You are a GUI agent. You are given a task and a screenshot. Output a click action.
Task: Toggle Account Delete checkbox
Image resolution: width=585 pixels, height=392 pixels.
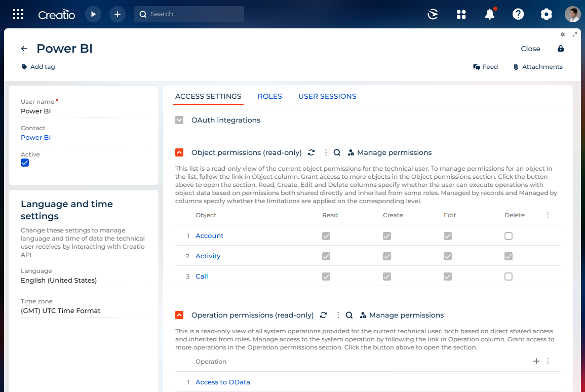[508, 236]
